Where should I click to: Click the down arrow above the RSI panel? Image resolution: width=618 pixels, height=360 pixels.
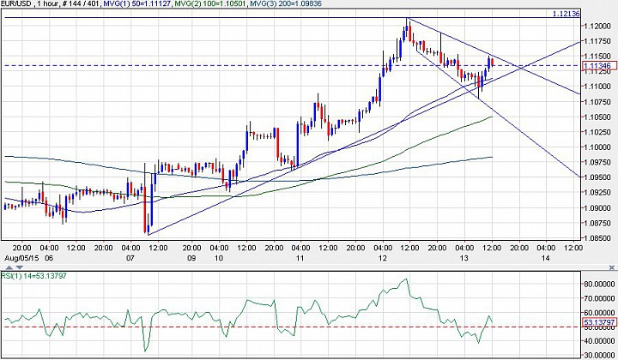(19, 267)
